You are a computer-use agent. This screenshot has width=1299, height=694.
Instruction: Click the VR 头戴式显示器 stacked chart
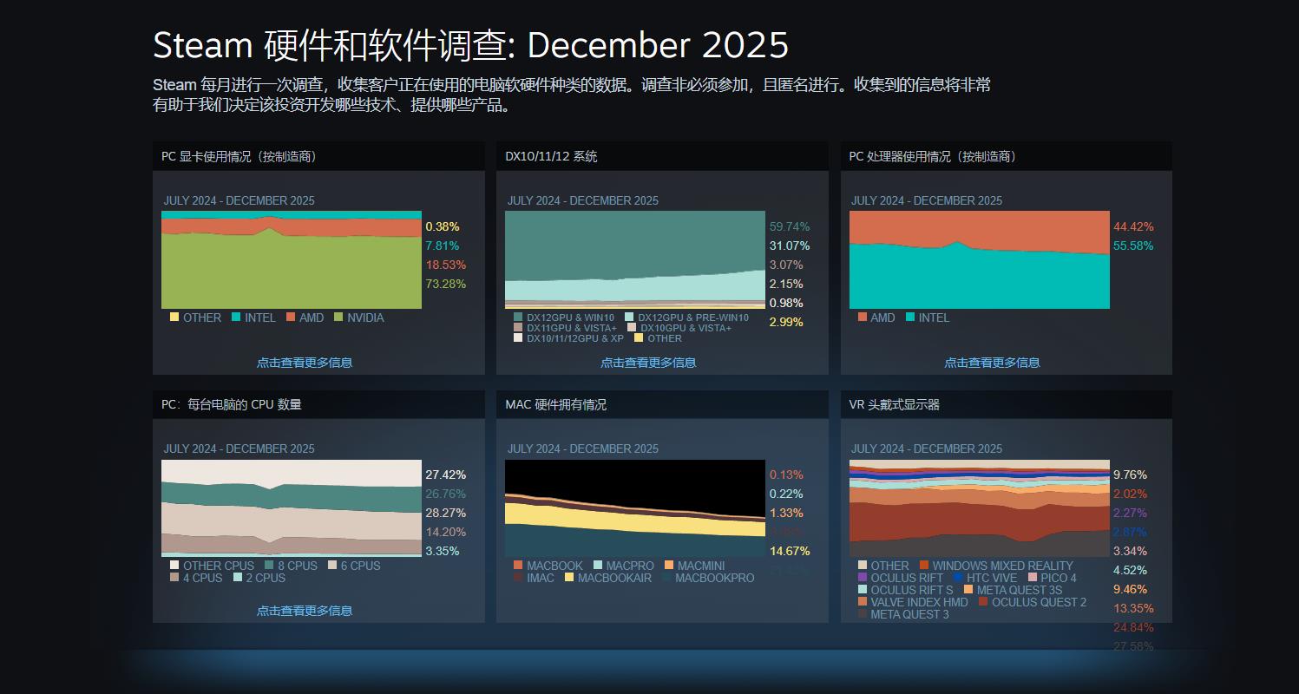click(979, 507)
